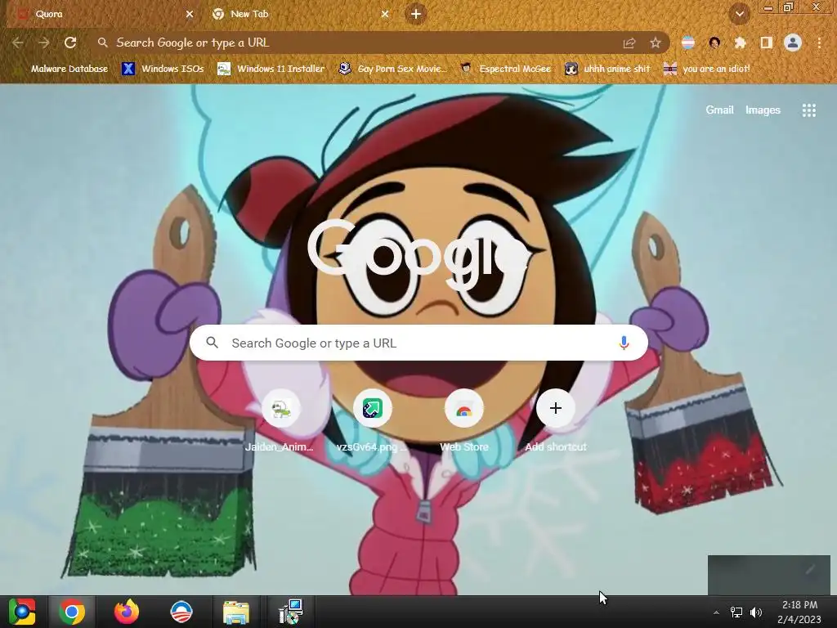Go back with the back arrow
837x628 pixels.
click(18, 43)
